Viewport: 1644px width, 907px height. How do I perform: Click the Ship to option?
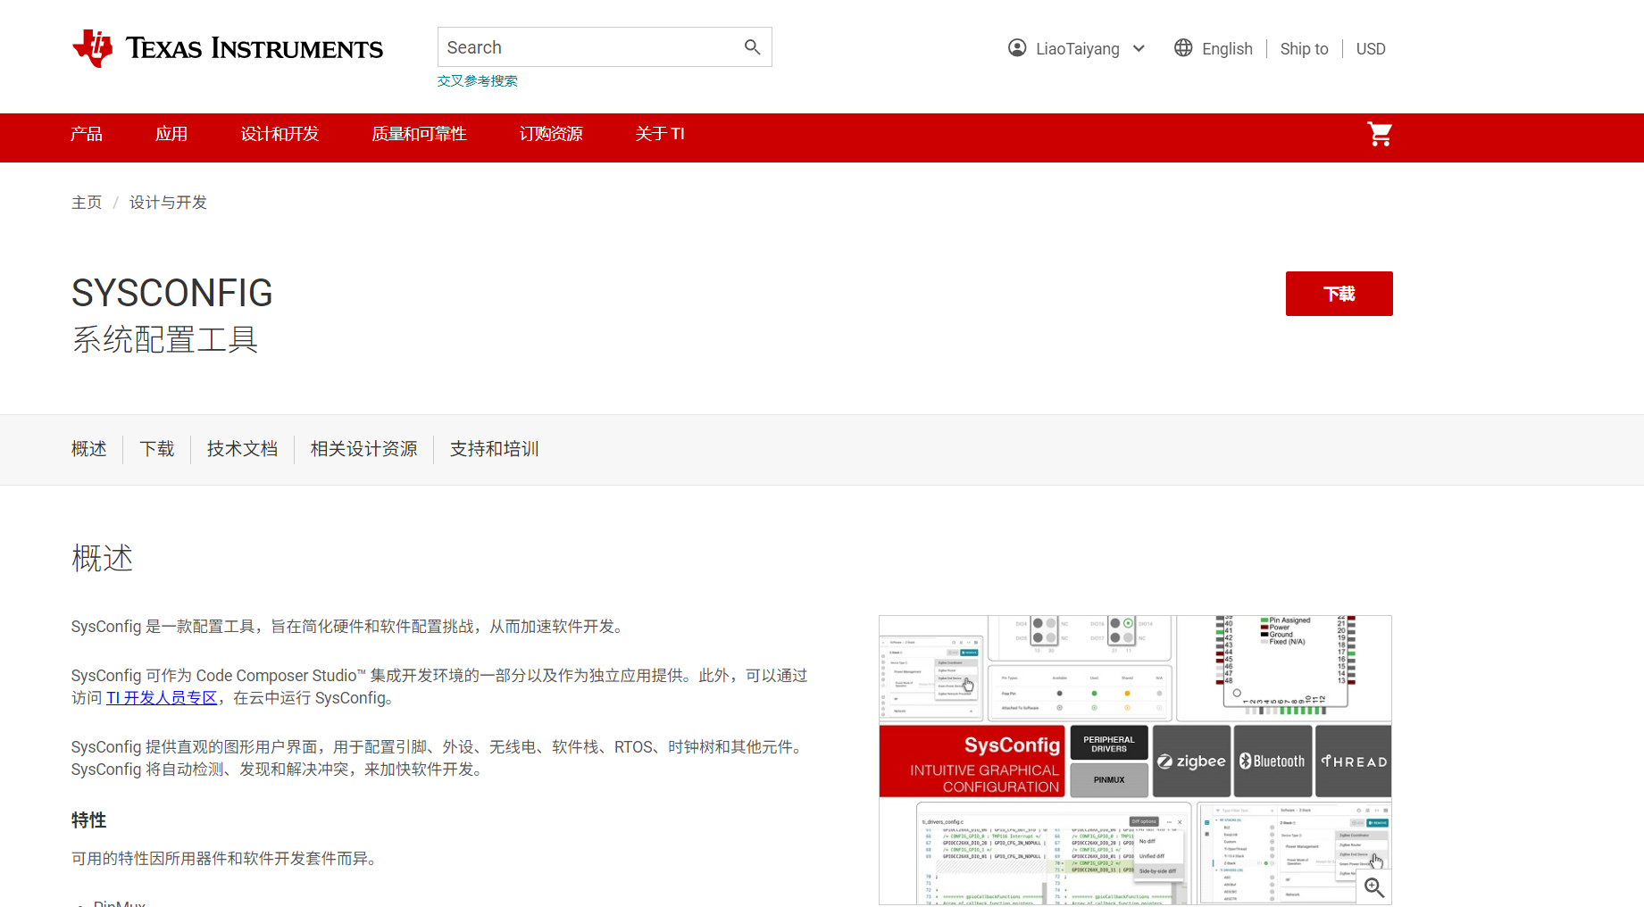(1304, 49)
